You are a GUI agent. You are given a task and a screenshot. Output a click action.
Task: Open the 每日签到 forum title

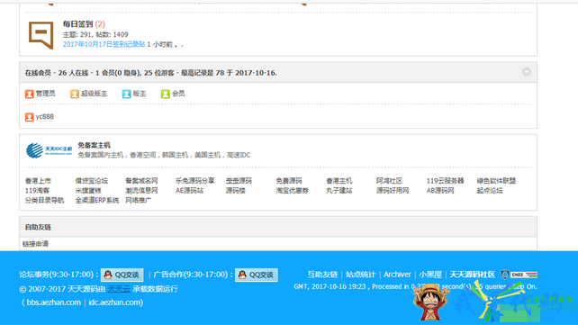[77, 24]
